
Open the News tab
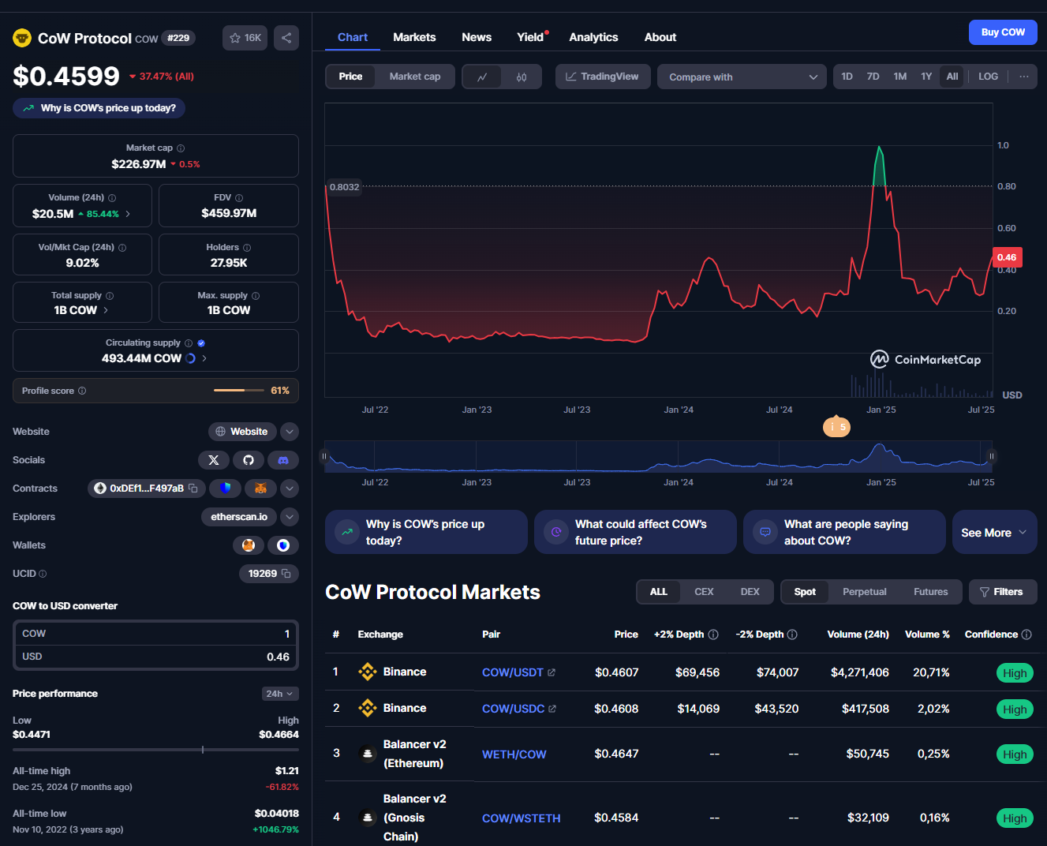point(477,37)
